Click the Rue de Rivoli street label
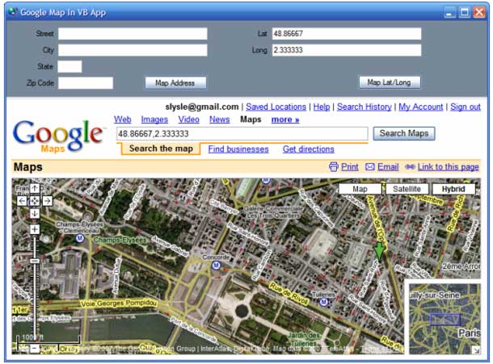493x364 pixels. click(289, 293)
